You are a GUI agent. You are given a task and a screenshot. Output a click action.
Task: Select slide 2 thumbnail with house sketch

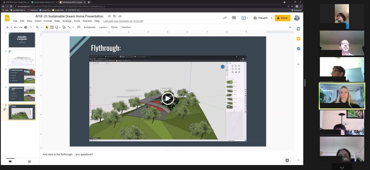pyautogui.click(x=22, y=58)
